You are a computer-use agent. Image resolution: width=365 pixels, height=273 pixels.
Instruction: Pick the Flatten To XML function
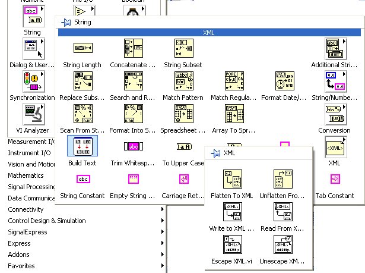click(x=232, y=179)
